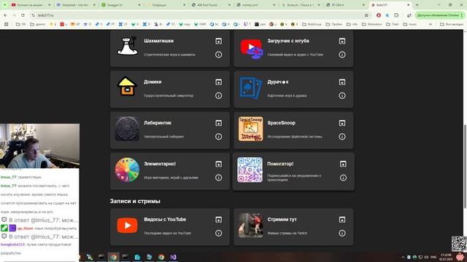Click the Записи и стримы heading

coord(135,201)
